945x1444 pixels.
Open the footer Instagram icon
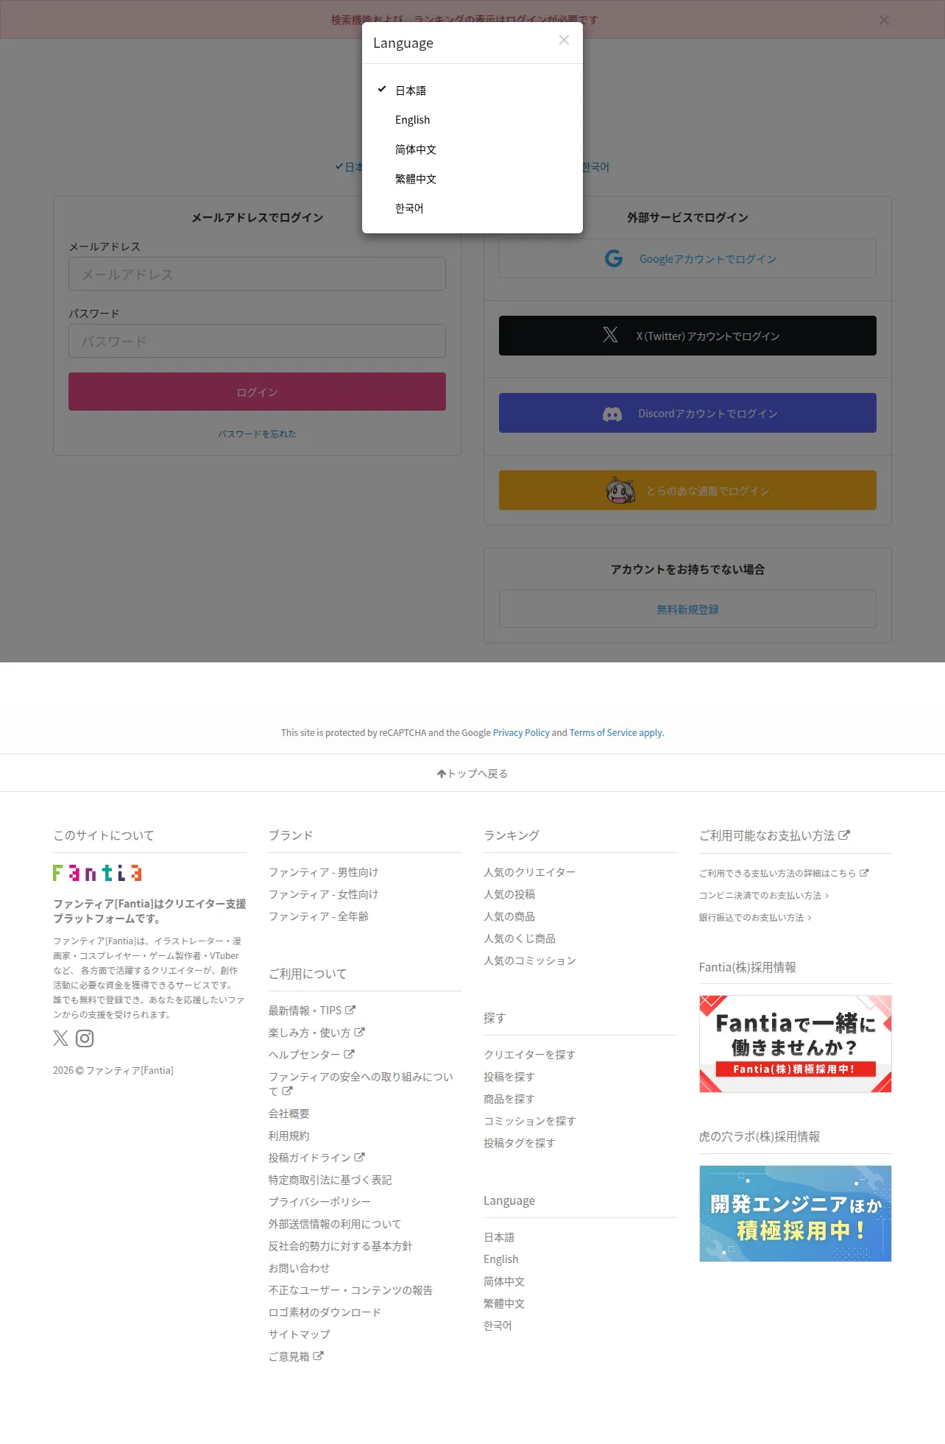pyautogui.click(x=85, y=1038)
